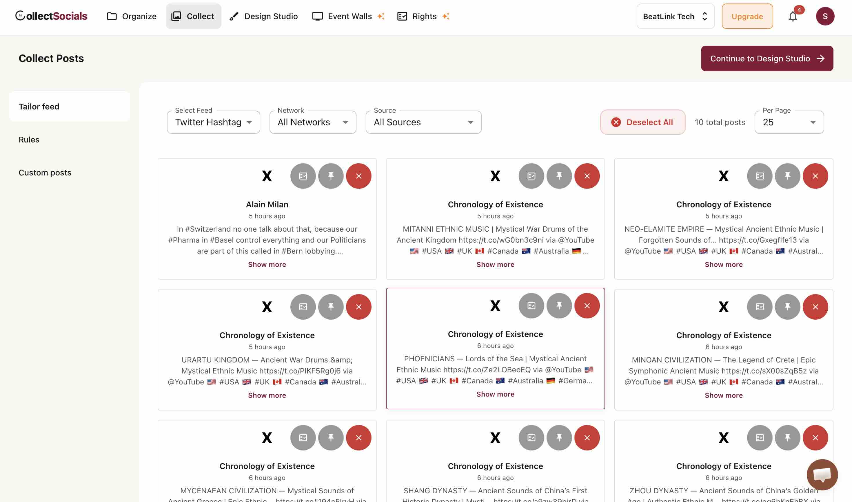Show more of Alain Milan post
The height and width of the screenshot is (502, 852).
click(267, 265)
